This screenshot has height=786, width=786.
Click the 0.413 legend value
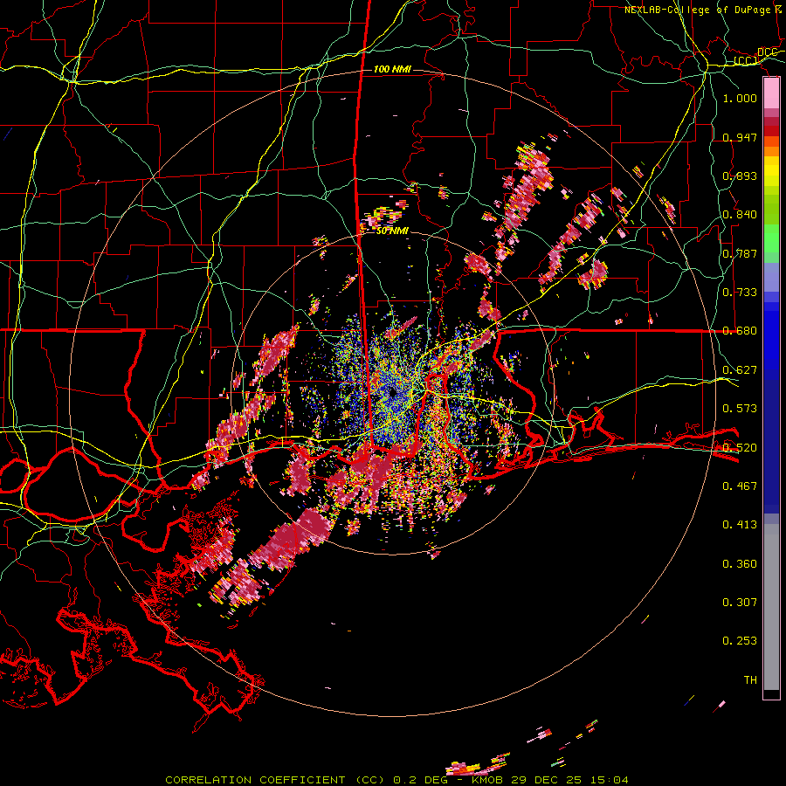click(x=740, y=525)
